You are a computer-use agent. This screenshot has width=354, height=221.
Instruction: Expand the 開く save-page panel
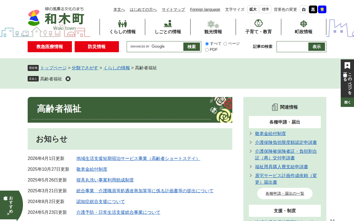[347, 102]
